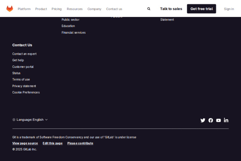Click Contact an expert link
241x161 pixels.
point(24,54)
